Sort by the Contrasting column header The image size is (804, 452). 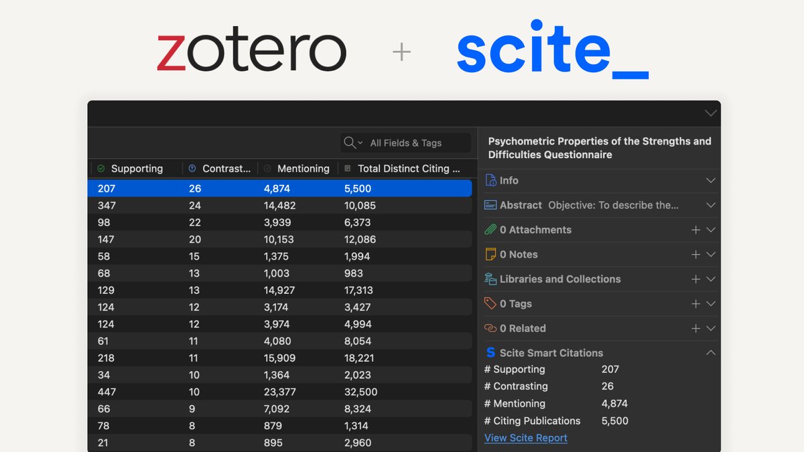pyautogui.click(x=220, y=168)
